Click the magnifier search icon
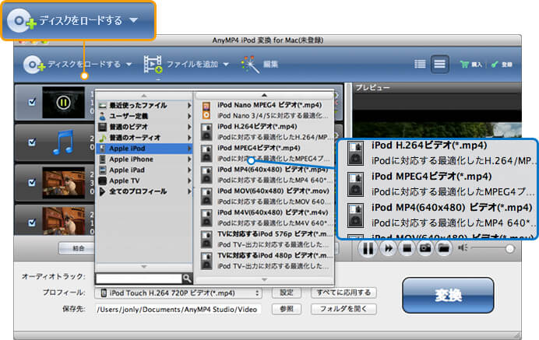The width and height of the screenshot is (539, 340). pyautogui.click(x=187, y=279)
